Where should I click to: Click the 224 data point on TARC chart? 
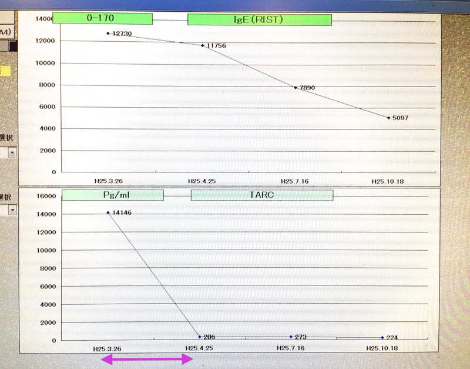point(382,337)
